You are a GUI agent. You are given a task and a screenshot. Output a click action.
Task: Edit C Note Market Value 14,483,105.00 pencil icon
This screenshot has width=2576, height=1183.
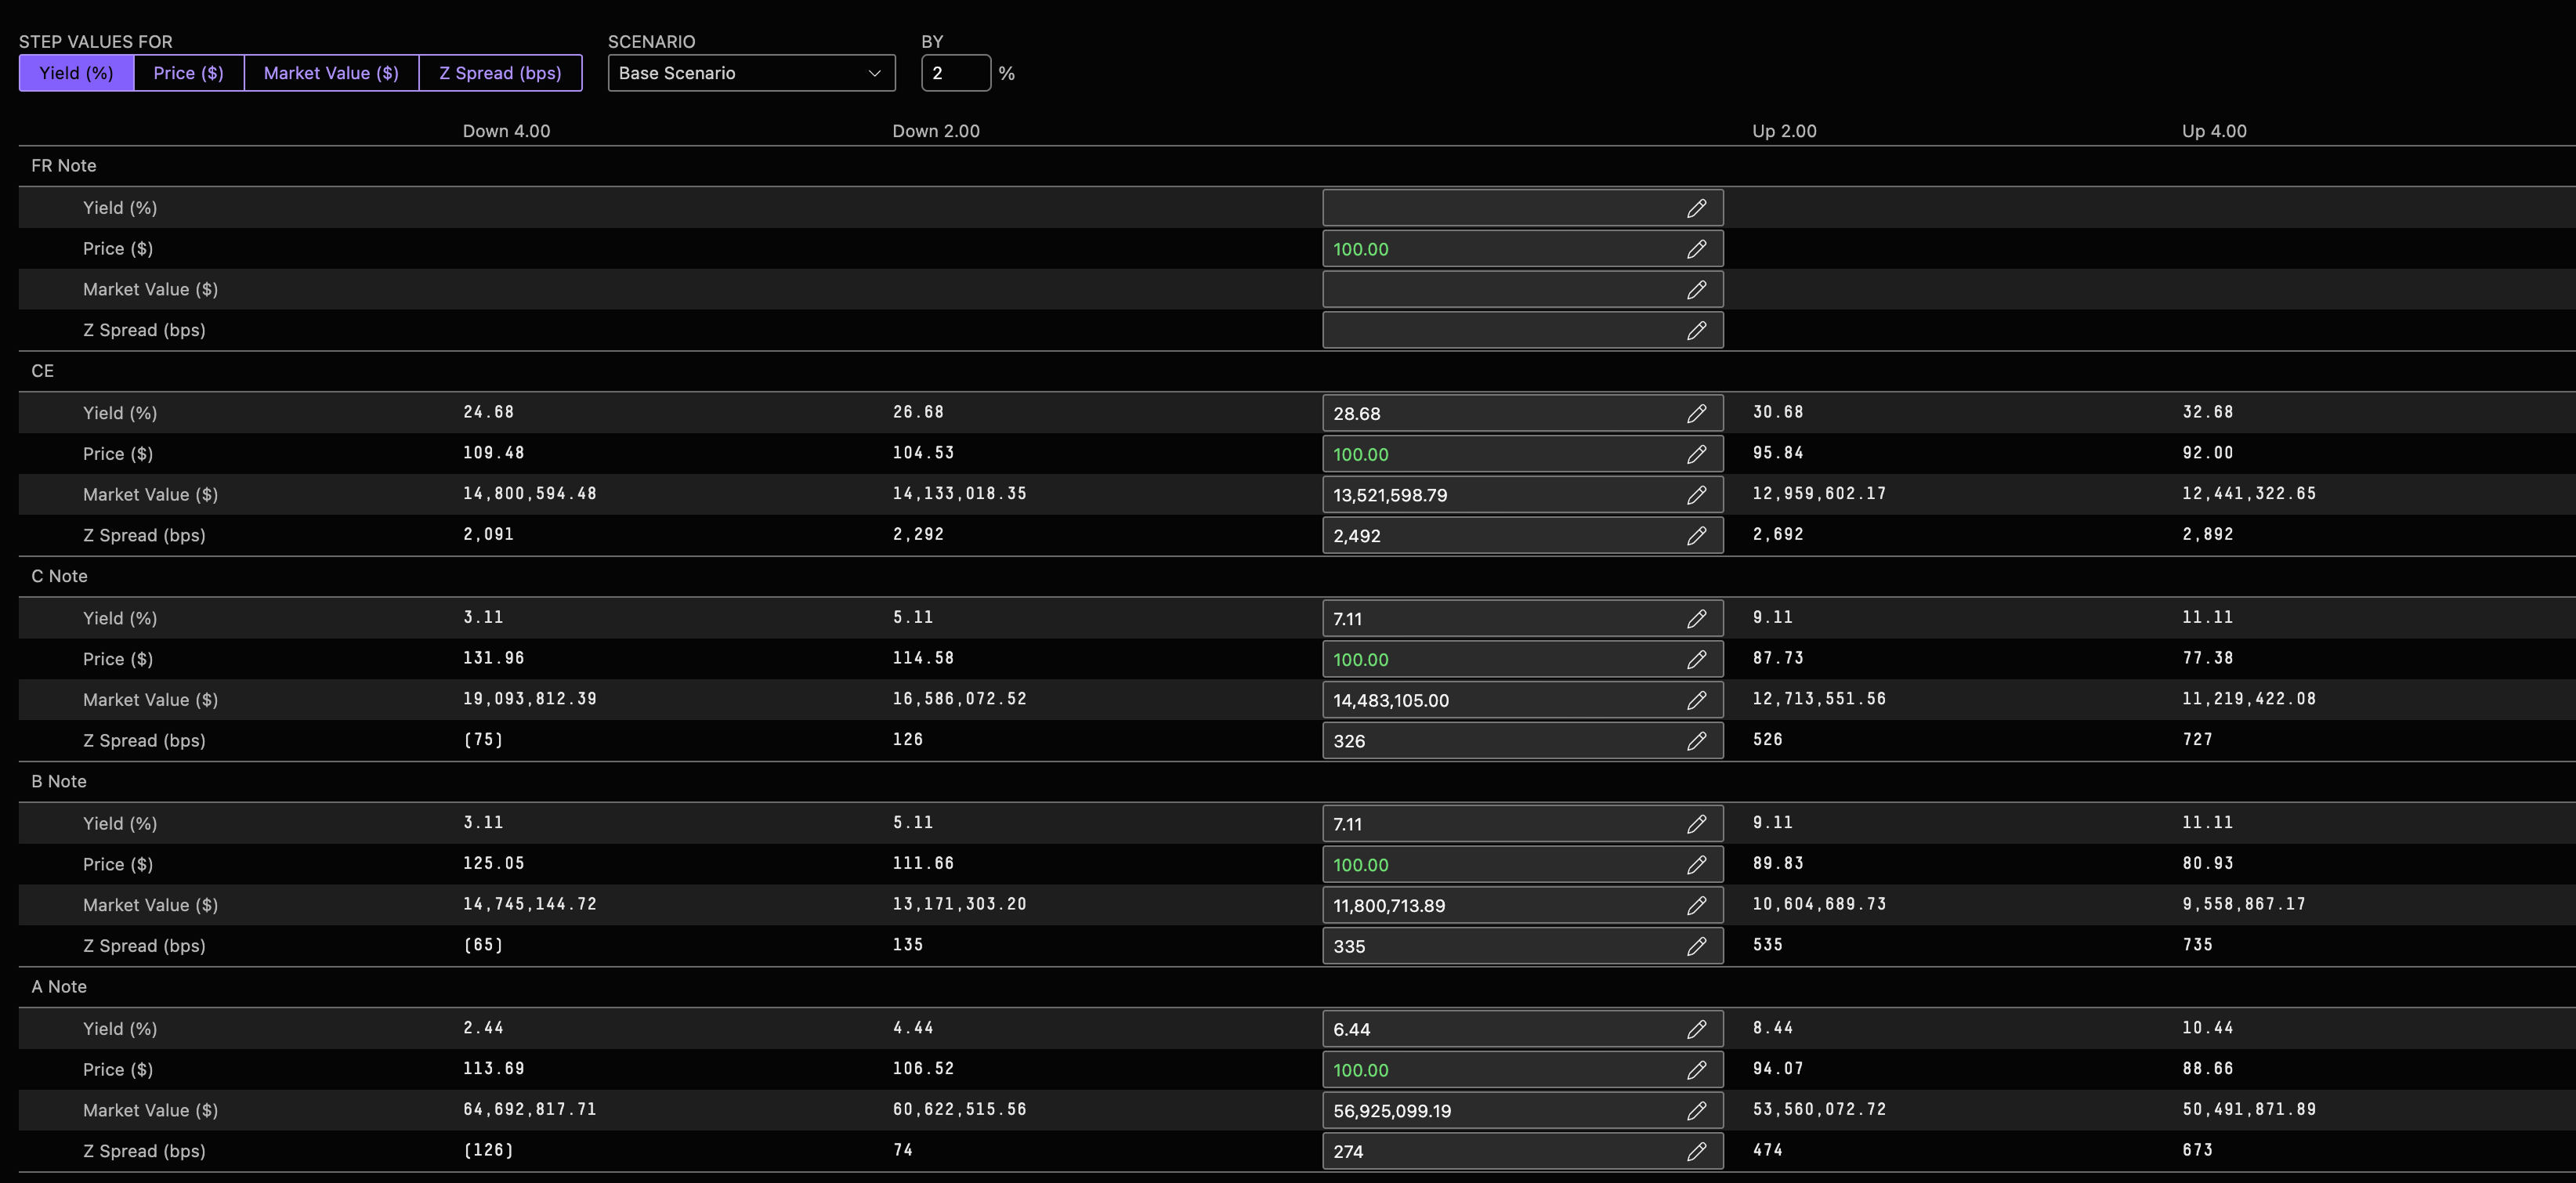tap(1696, 700)
